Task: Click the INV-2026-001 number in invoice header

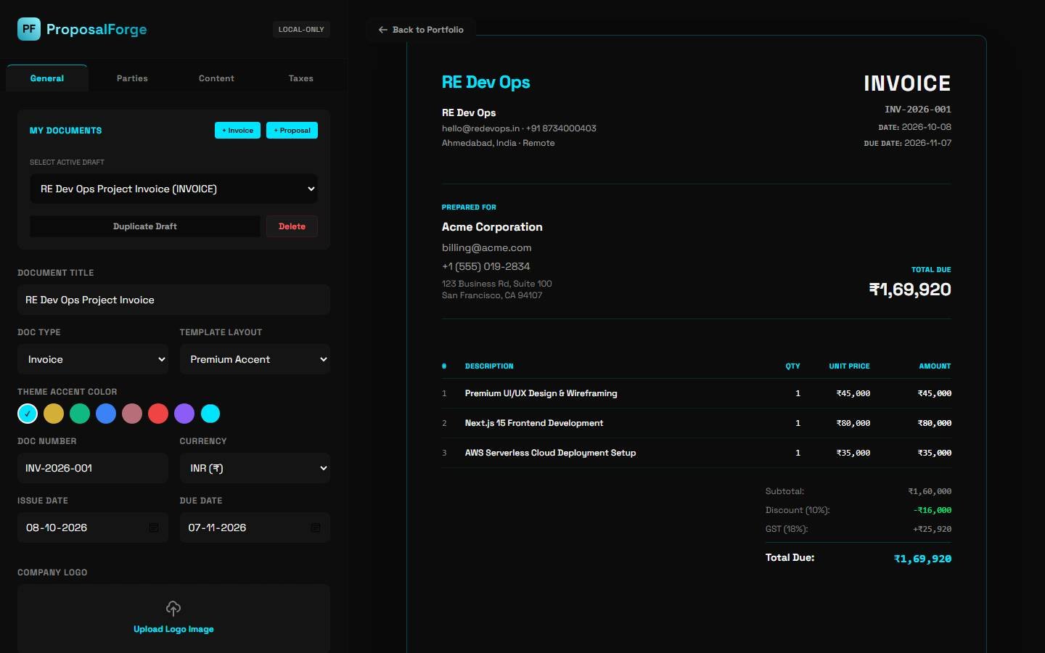Action: click(918, 110)
